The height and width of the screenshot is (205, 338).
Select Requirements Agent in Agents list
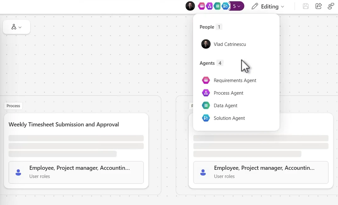click(x=236, y=80)
